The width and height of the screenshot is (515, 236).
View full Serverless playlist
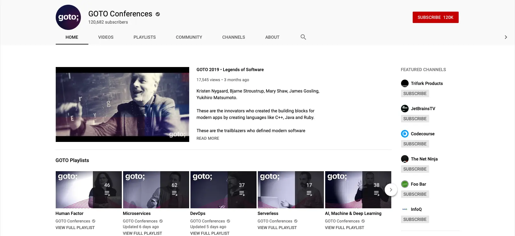pyautogui.click(x=277, y=228)
